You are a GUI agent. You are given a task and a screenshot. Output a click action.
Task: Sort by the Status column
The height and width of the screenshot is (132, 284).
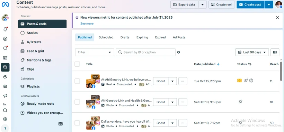point(244,64)
